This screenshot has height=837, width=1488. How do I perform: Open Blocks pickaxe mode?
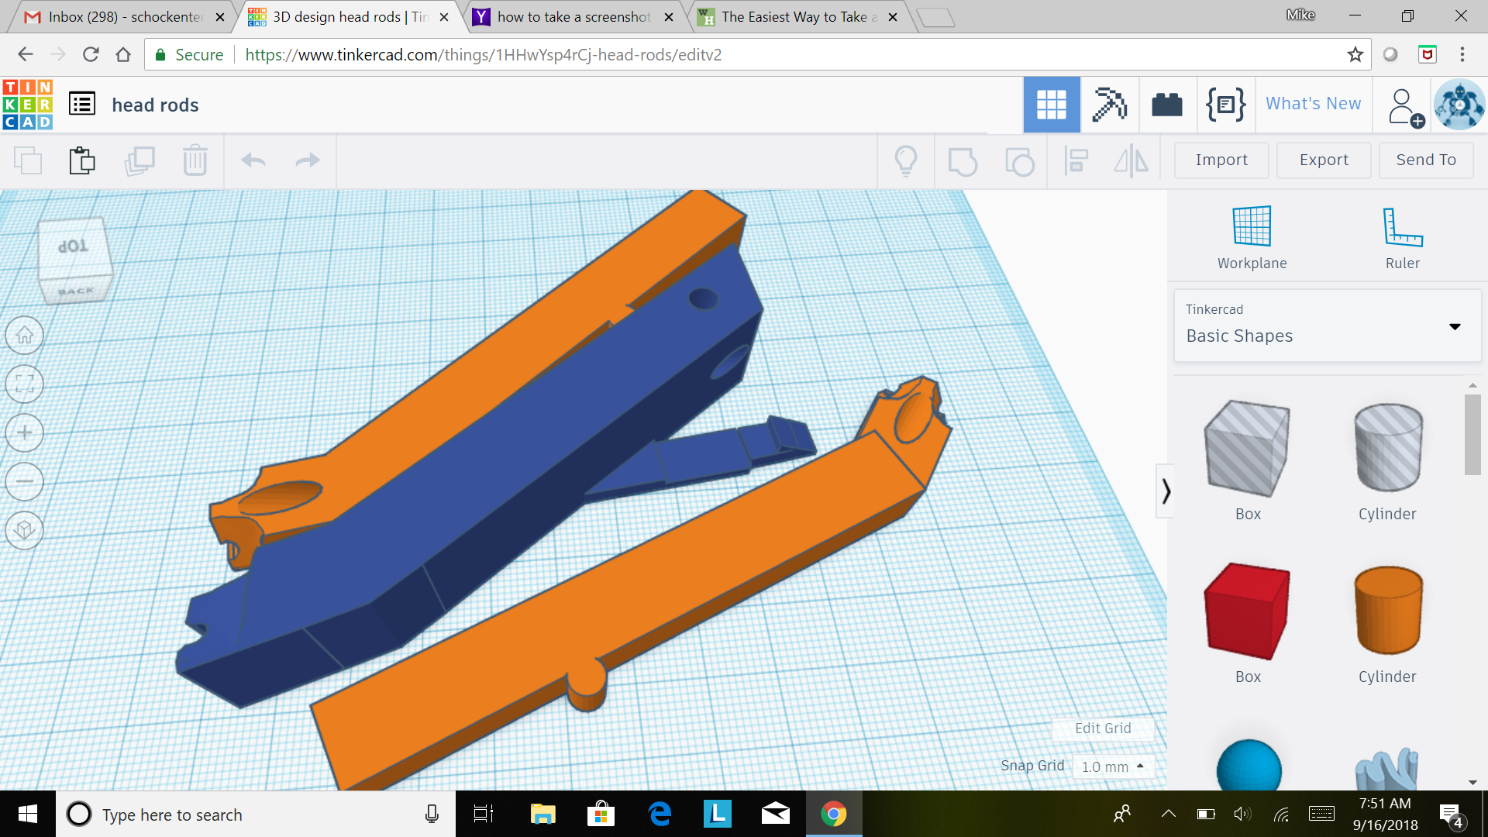pos(1109,105)
